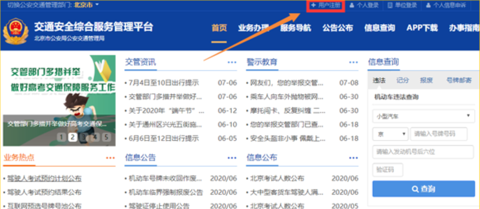
Task: Open 个人信息申诉 link
Action: [446, 5]
